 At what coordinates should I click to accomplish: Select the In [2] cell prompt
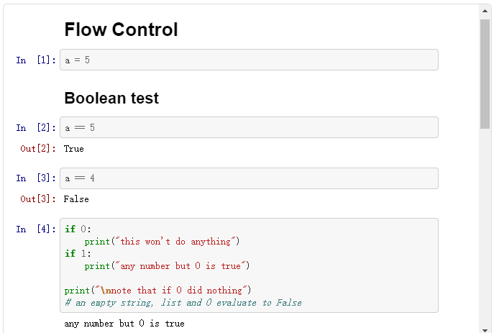[36, 128]
